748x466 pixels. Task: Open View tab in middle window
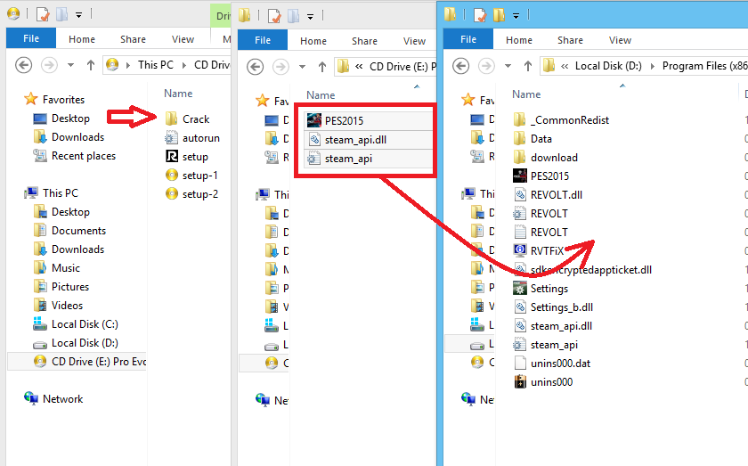[414, 41]
